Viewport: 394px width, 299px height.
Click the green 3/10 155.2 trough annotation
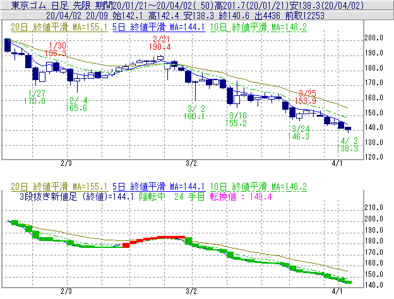(x=236, y=119)
